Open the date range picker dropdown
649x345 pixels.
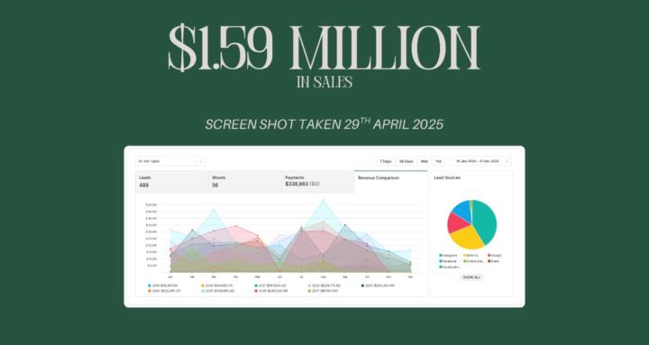[480, 161]
